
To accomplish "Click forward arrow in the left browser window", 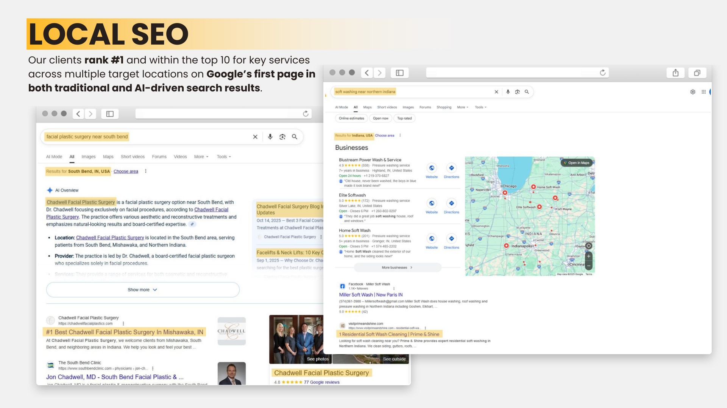I will 90,114.
